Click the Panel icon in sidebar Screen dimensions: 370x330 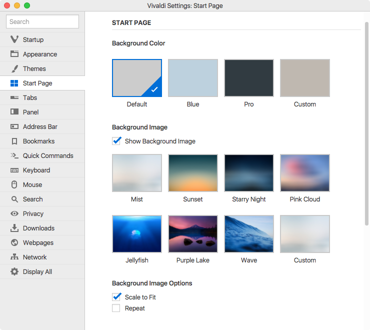pos(14,112)
